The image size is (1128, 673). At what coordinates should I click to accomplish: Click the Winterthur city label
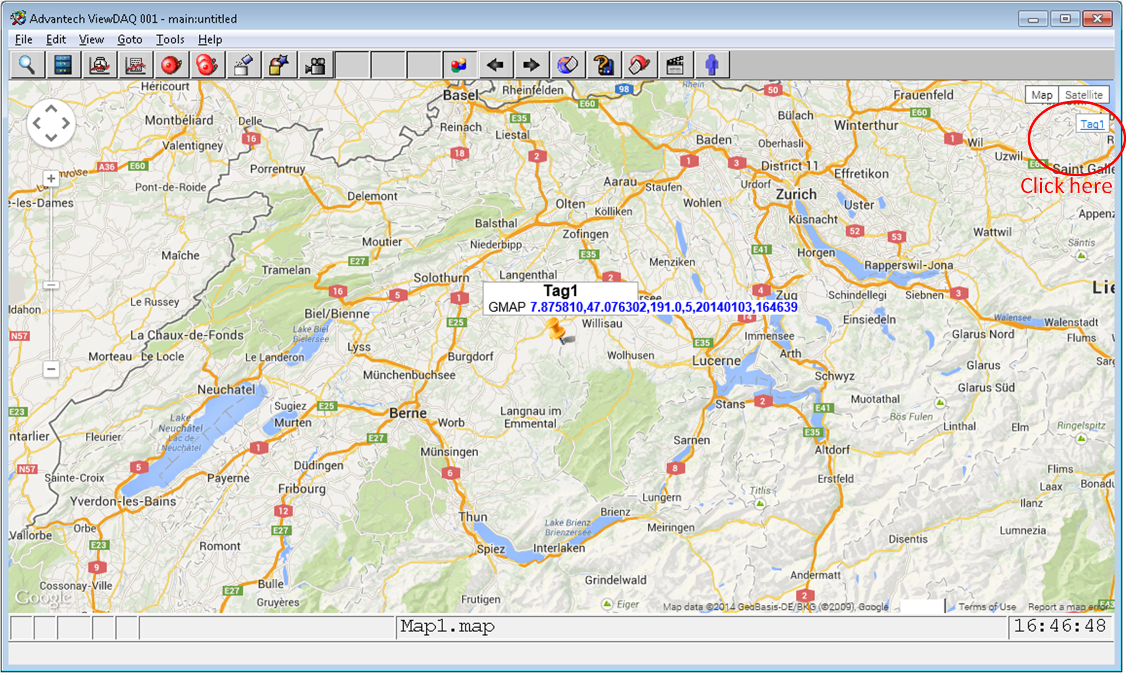pyautogui.click(x=866, y=125)
